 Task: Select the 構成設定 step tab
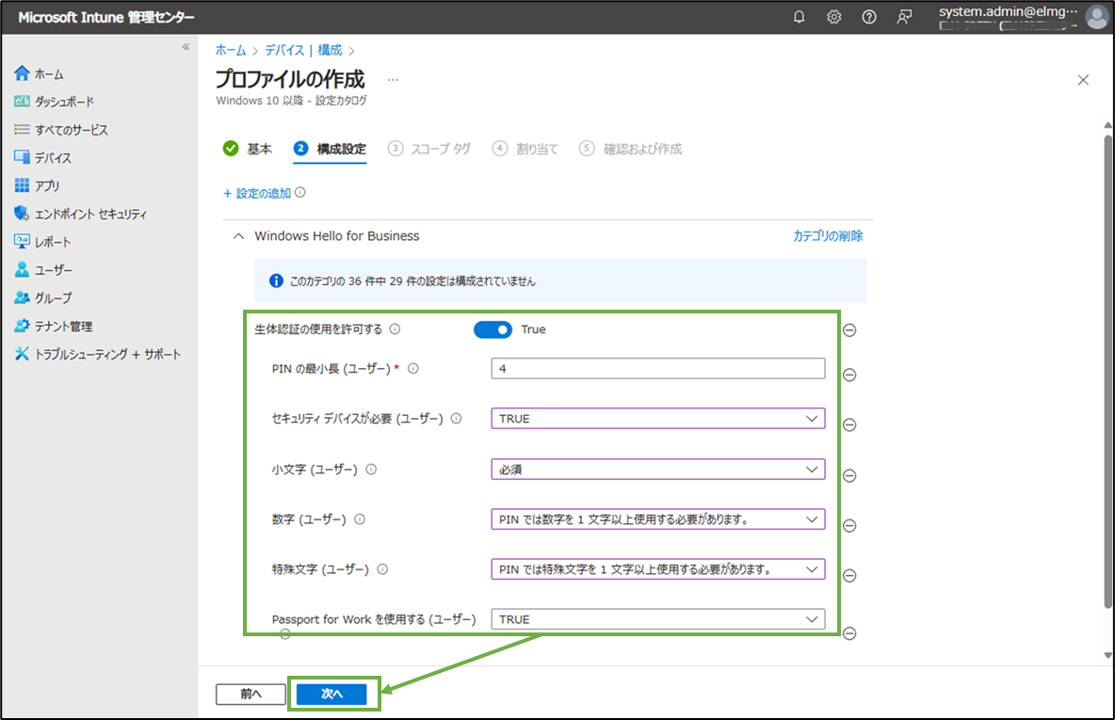330,149
